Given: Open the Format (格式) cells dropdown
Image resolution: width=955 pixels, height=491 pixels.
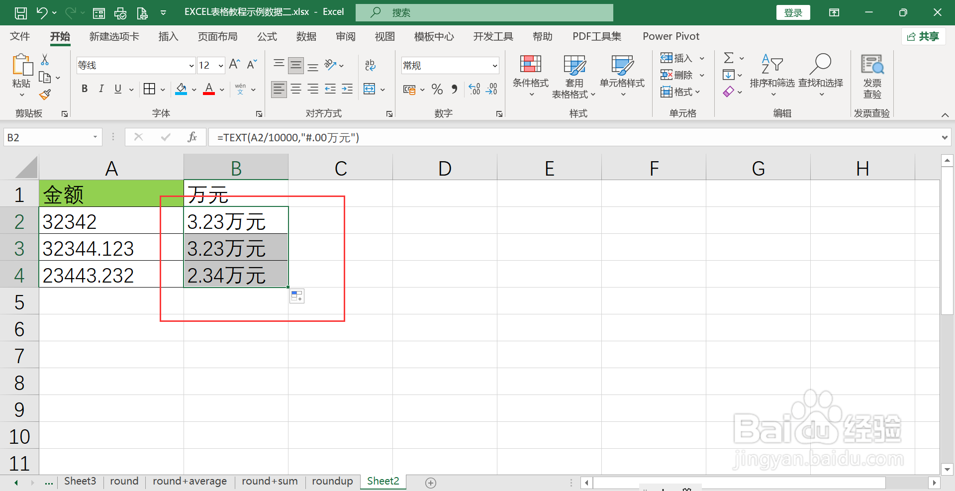Looking at the screenshot, I should point(680,92).
